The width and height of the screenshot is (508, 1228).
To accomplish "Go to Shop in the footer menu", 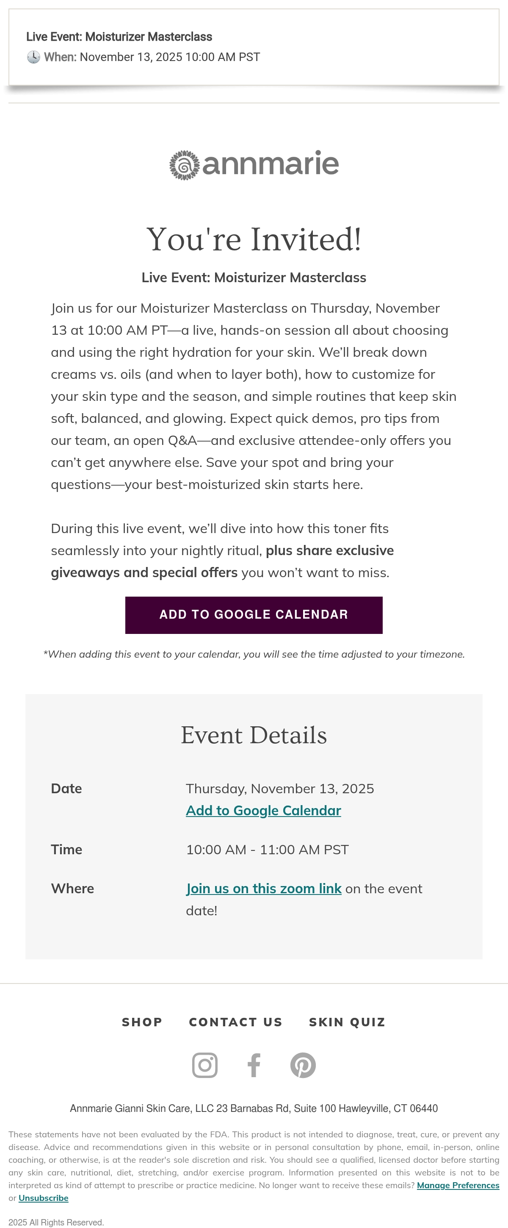I will (x=142, y=1022).
